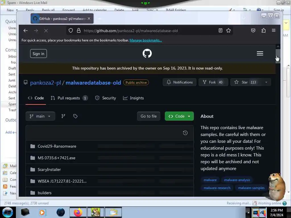Click the malware-analysis topic tag
Screen dimensions: 291x218
point(237,180)
